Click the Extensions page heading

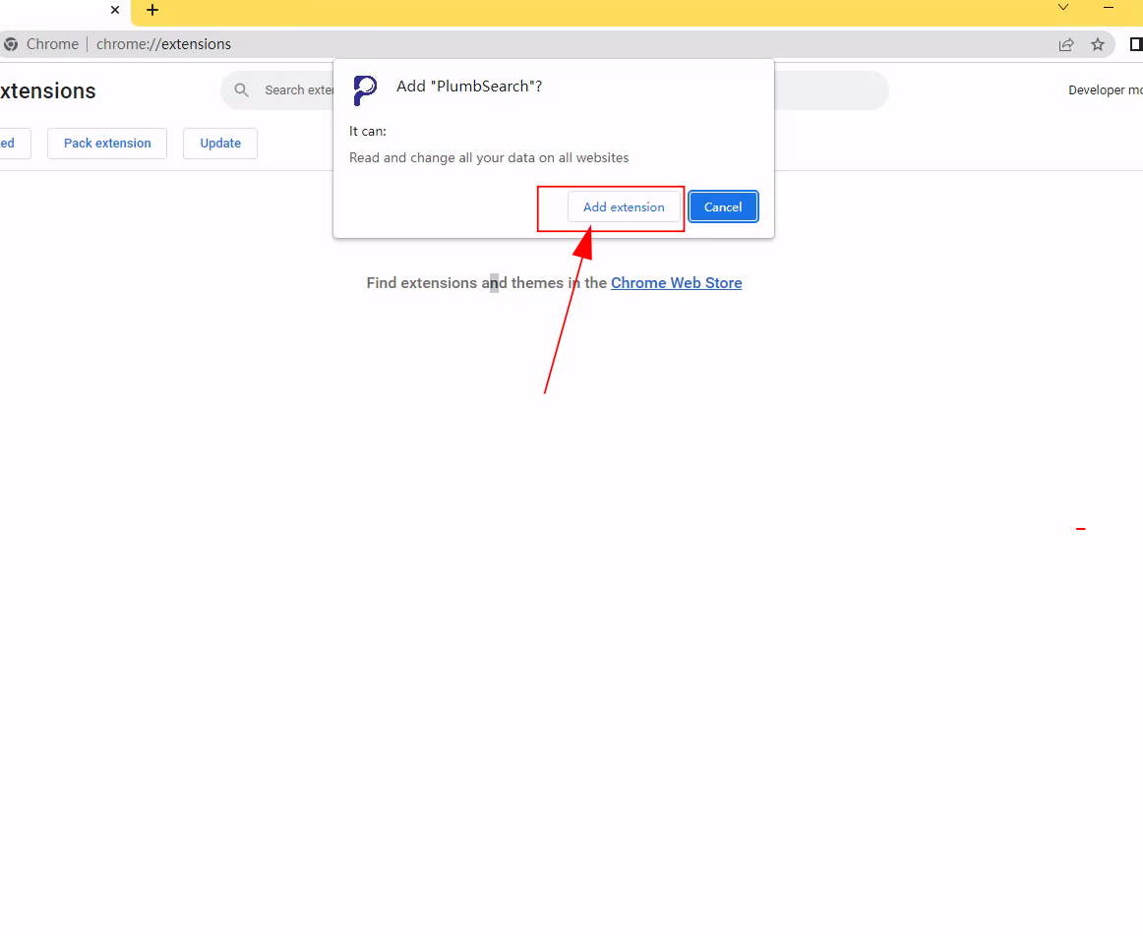(x=47, y=91)
